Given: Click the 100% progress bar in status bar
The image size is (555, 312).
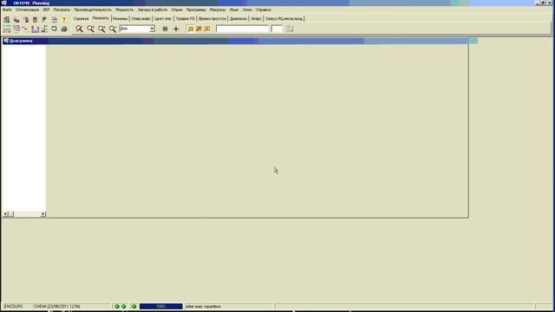Looking at the screenshot, I should 161,306.
